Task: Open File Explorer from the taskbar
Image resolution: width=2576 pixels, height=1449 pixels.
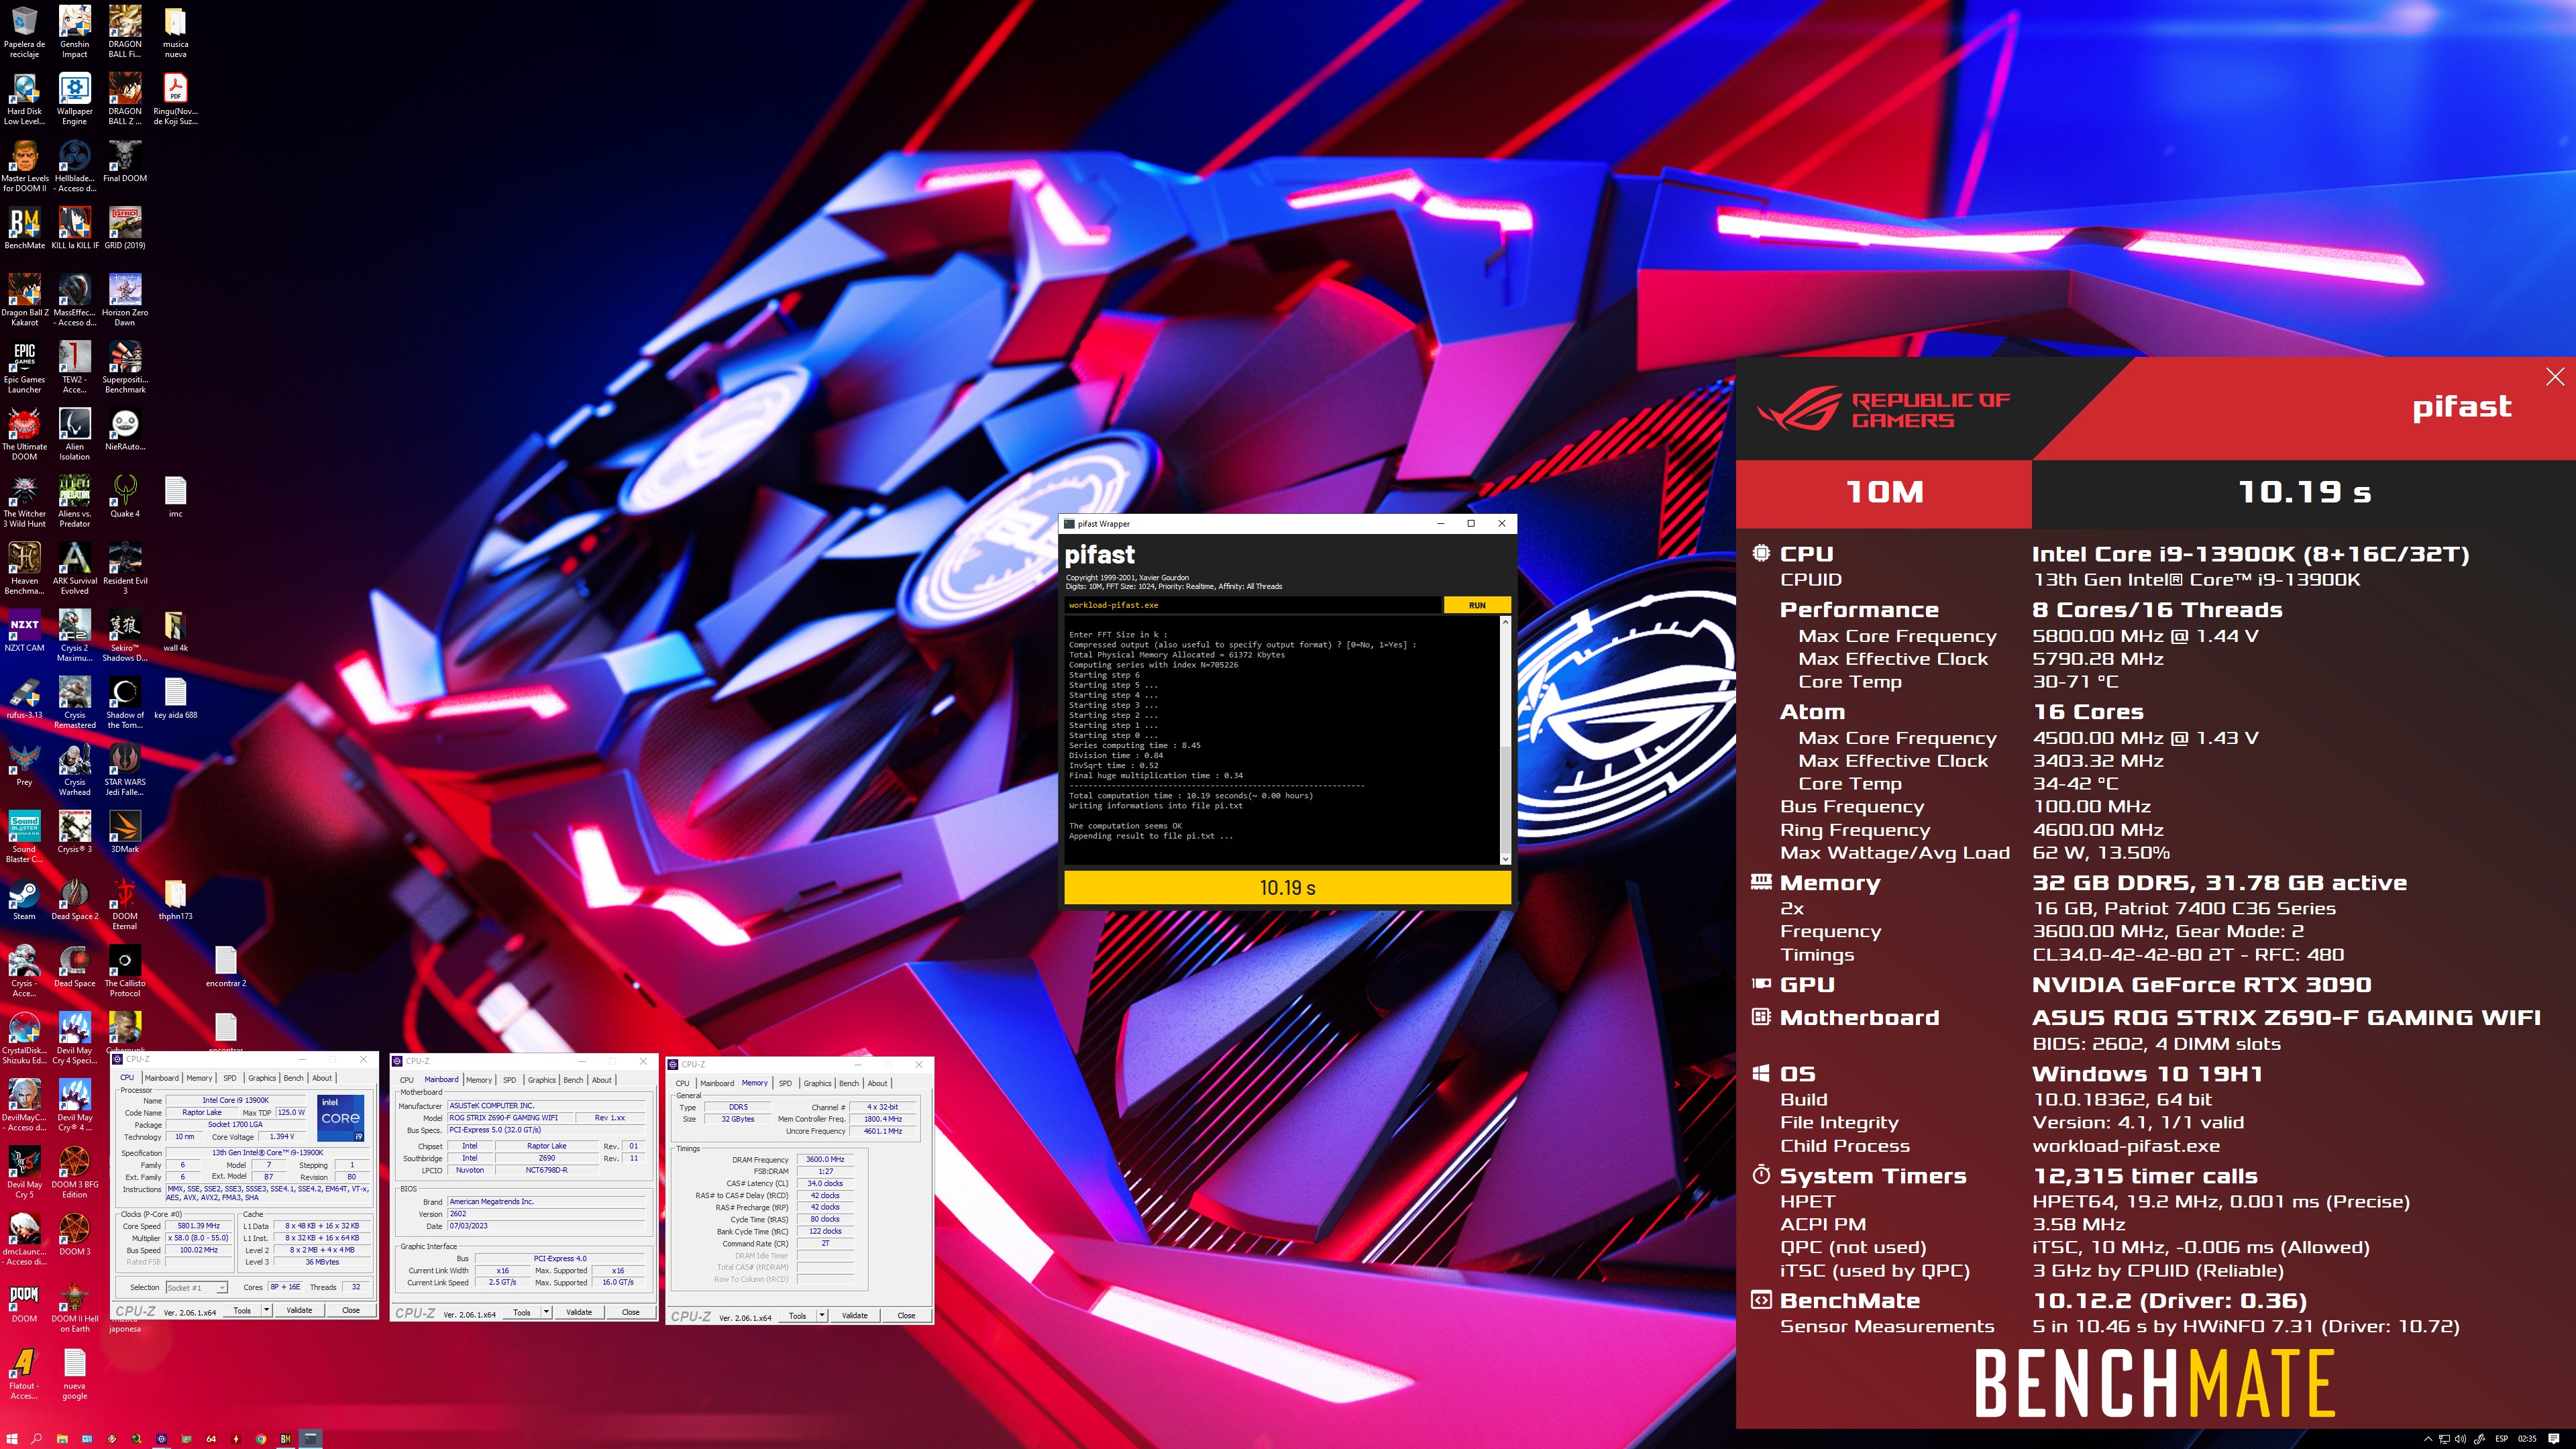Action: tap(62, 1439)
